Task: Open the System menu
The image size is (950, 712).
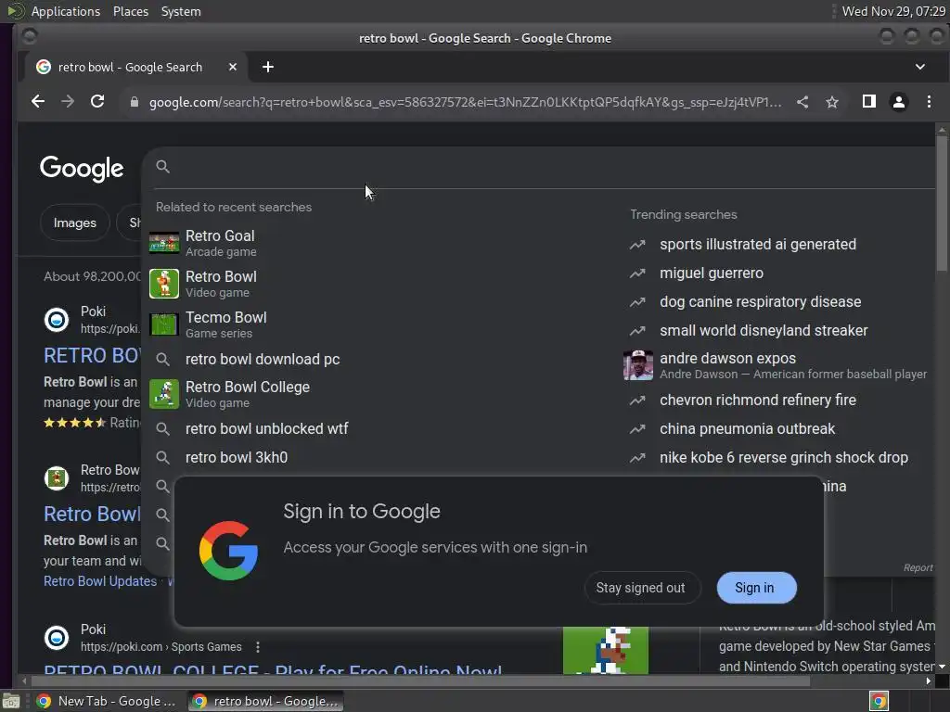Action: [181, 11]
